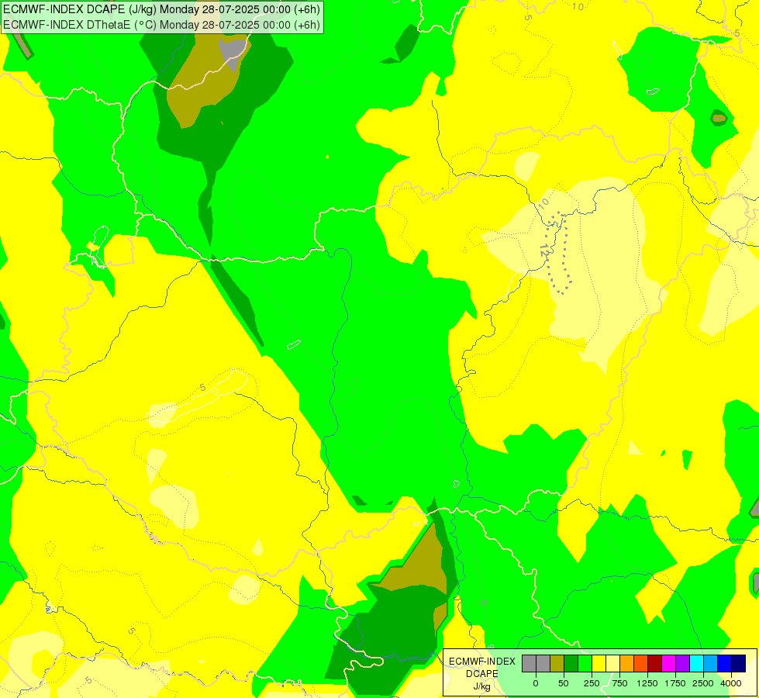Viewport: 759px width, 698px height.
Task: Click the legend value 4000
Action: (x=731, y=683)
